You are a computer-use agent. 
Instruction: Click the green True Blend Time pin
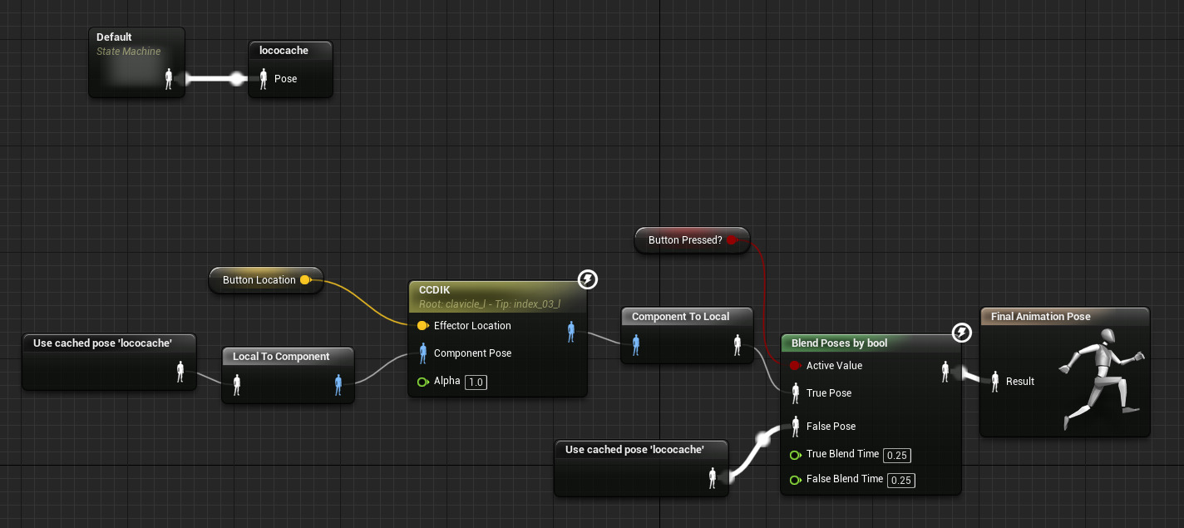point(795,455)
